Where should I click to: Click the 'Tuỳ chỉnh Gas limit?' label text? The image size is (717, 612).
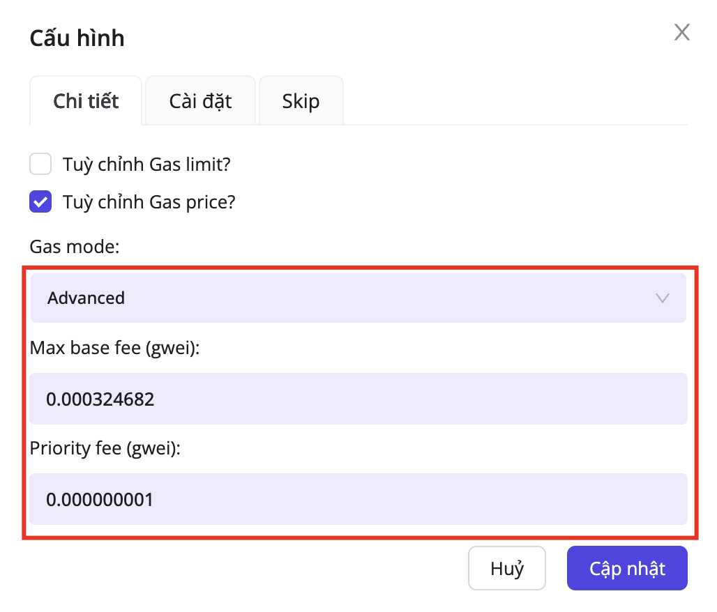(x=146, y=165)
